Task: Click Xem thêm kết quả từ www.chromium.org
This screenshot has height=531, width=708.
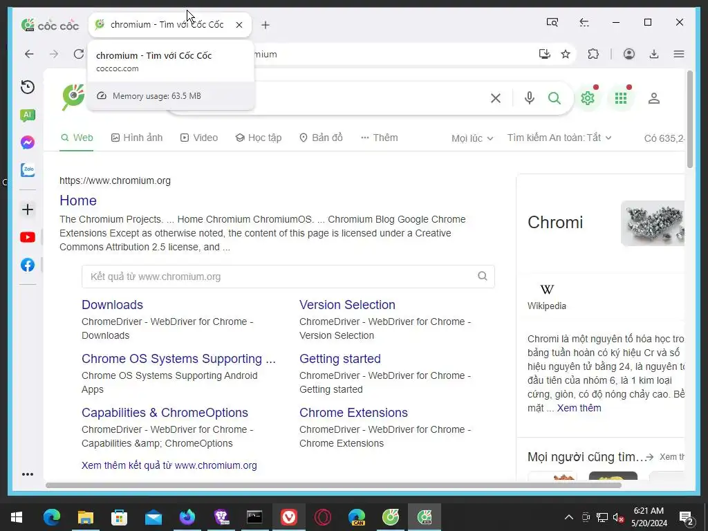Action: click(x=169, y=465)
